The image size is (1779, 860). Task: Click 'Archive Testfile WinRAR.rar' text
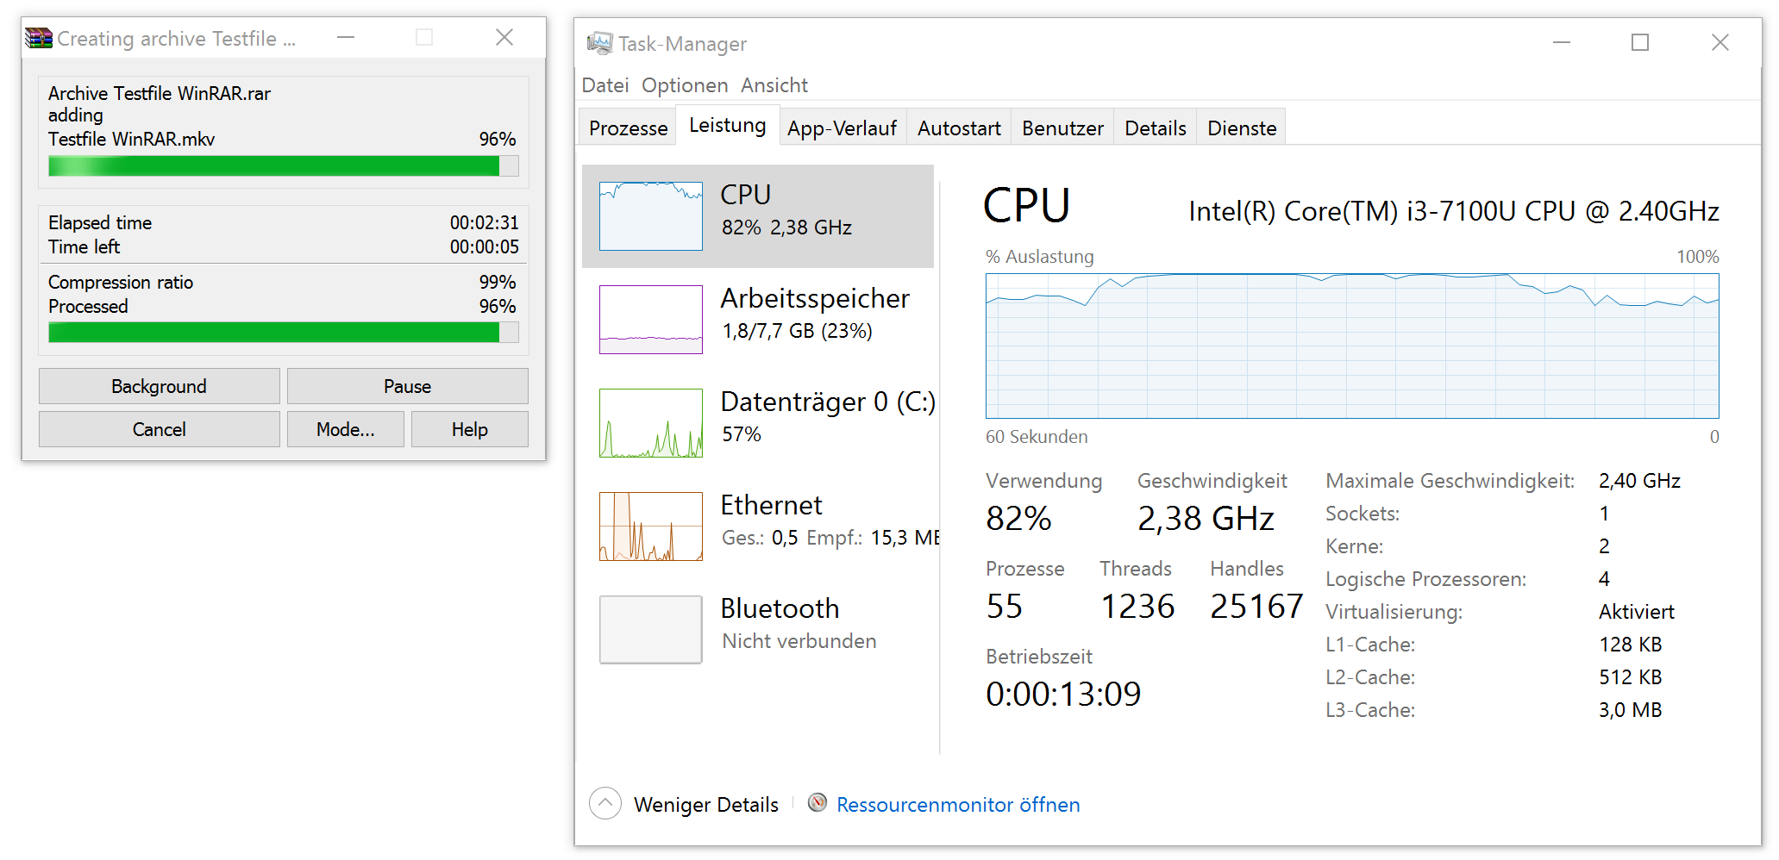160,93
